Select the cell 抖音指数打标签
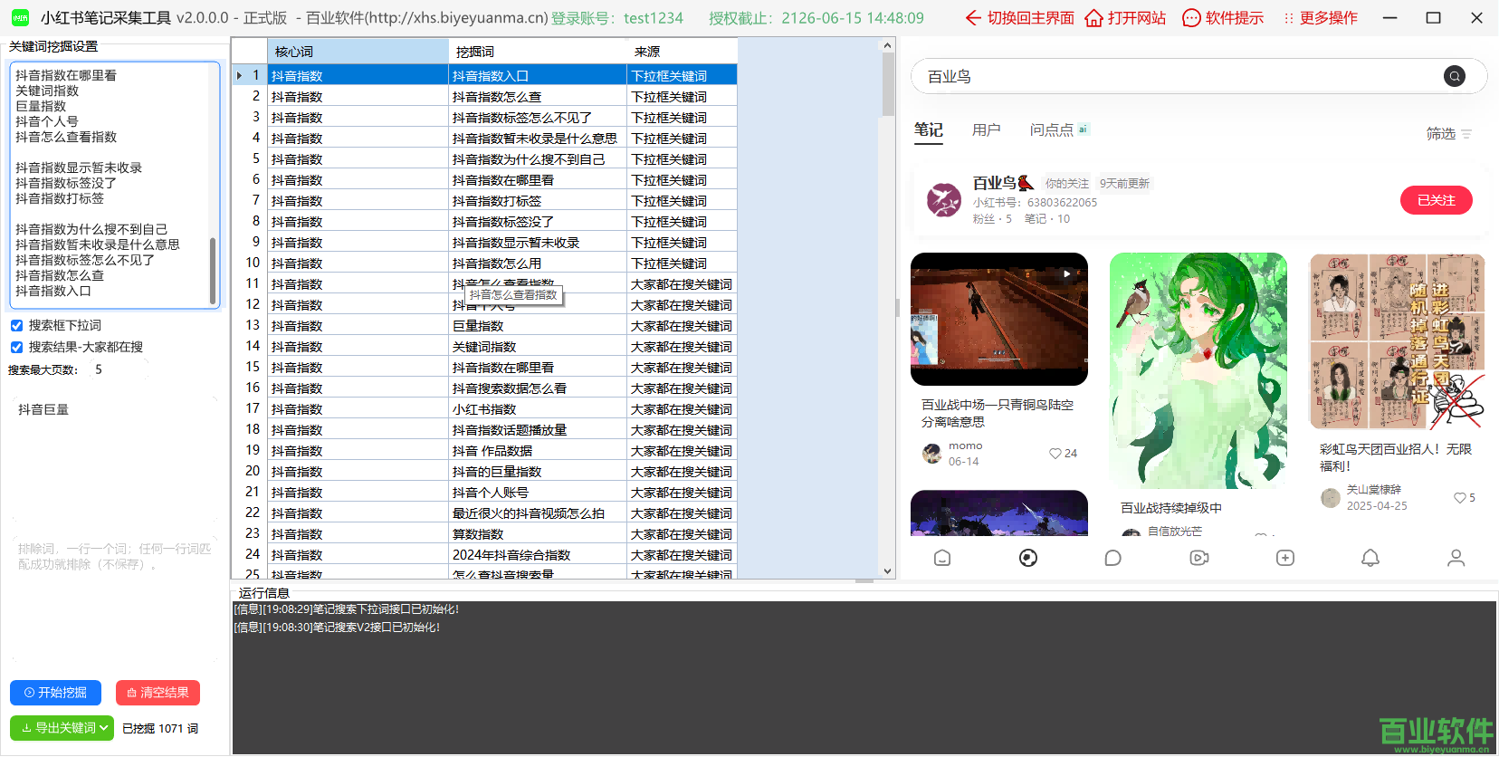 click(538, 201)
